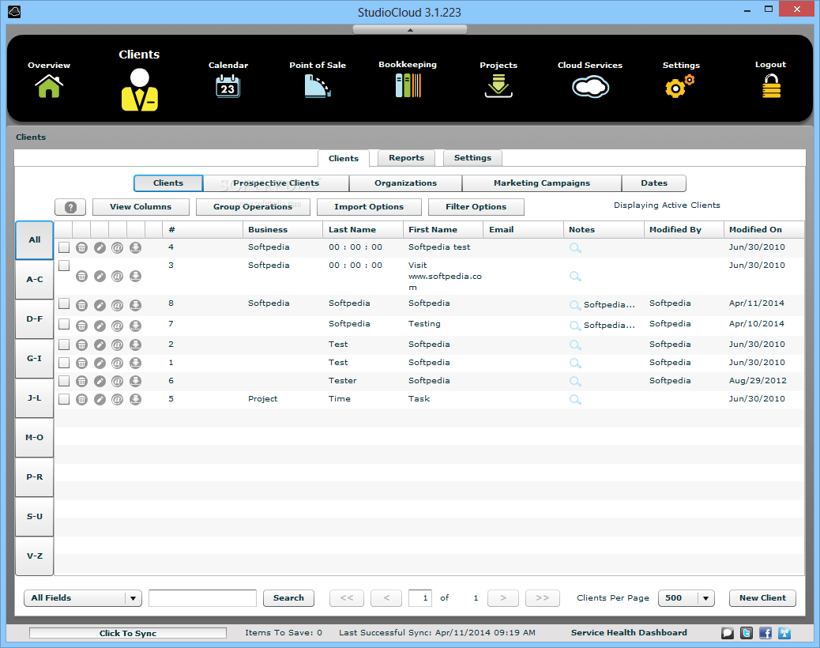Show all clients with the All letter tab

click(x=35, y=240)
